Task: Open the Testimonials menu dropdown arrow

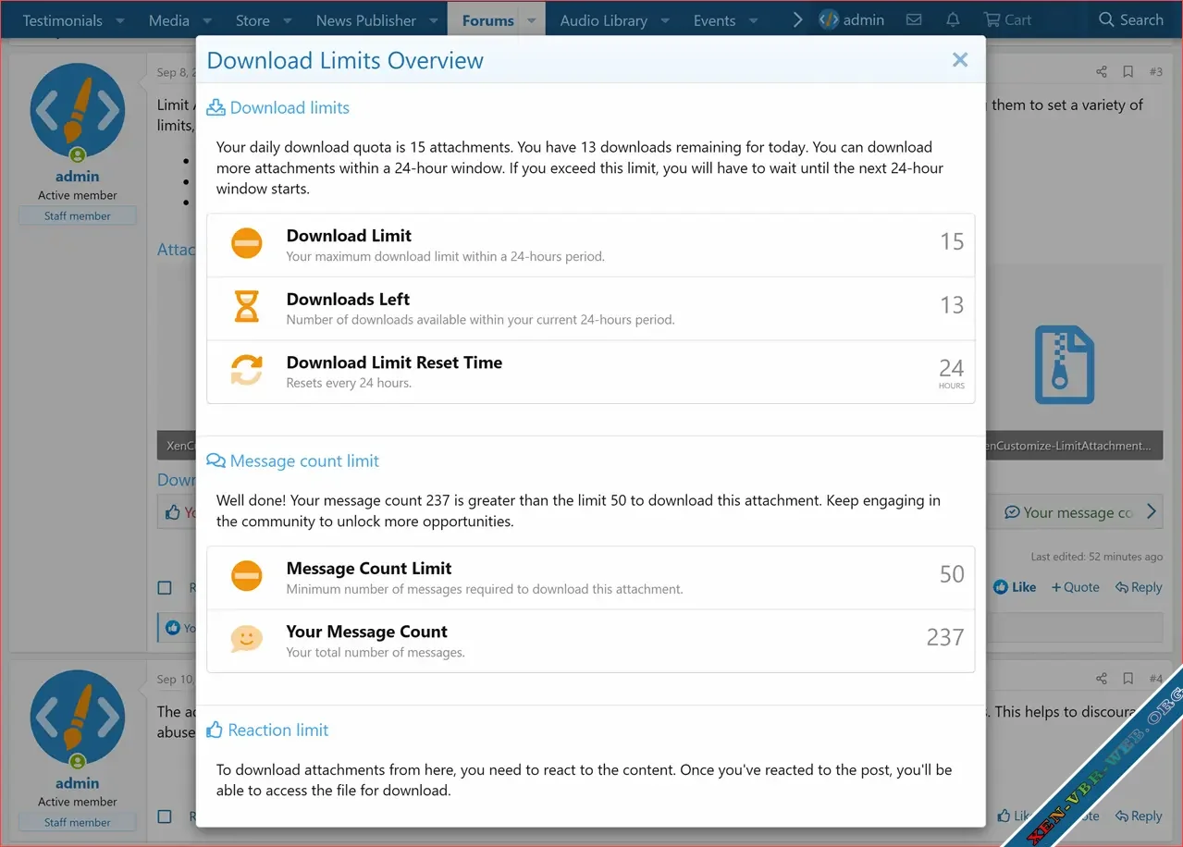Action: click(120, 20)
